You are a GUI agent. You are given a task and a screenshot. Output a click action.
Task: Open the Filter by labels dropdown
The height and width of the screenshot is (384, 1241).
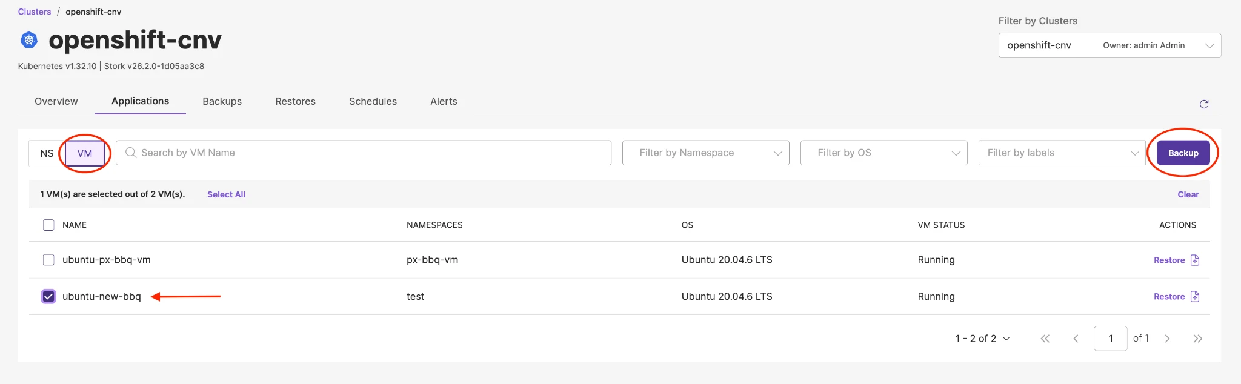point(1062,153)
